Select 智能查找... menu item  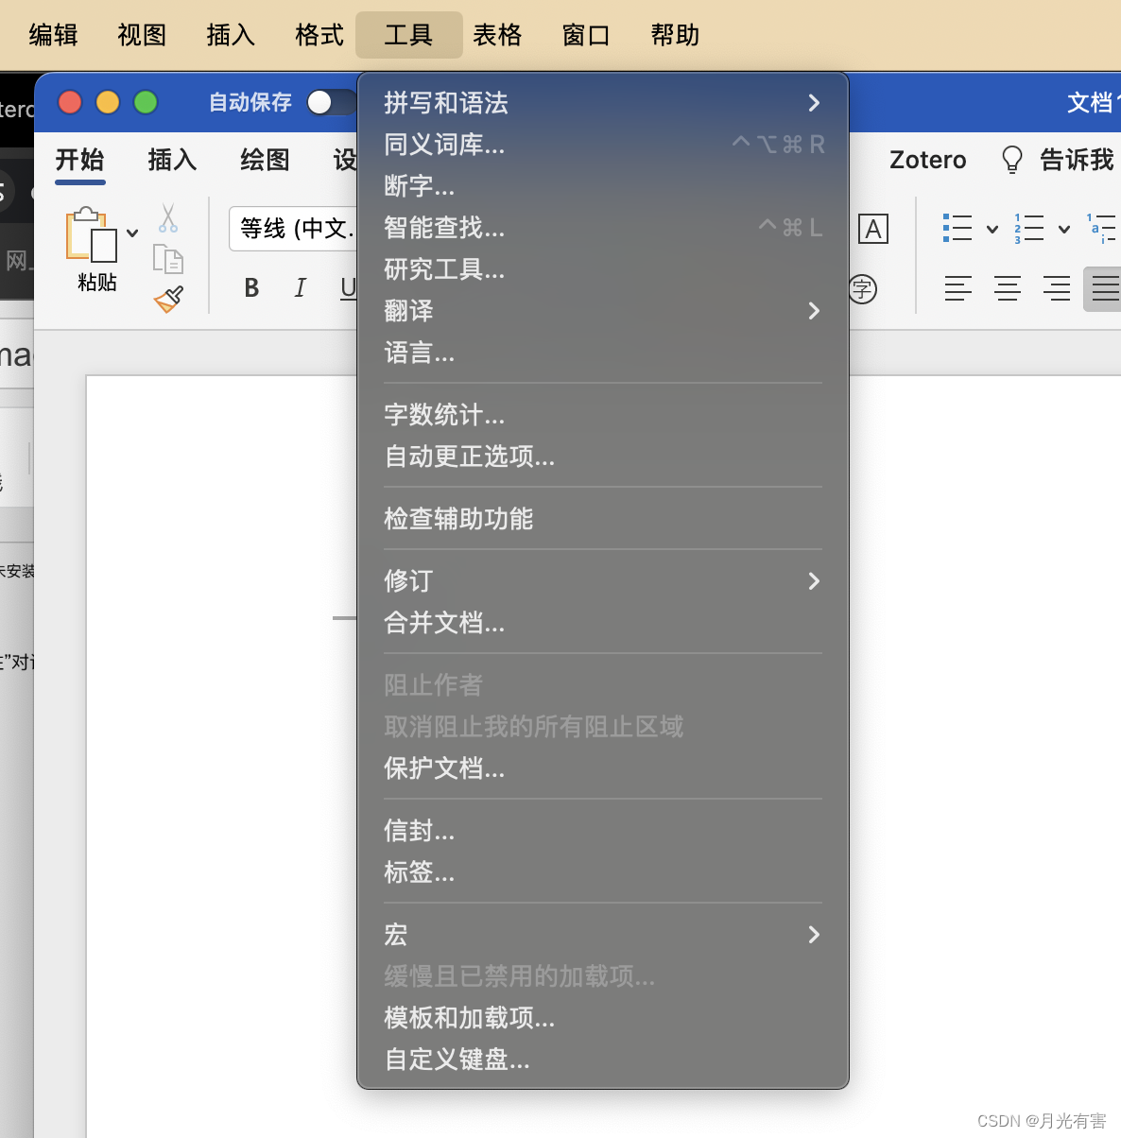[x=603, y=228]
